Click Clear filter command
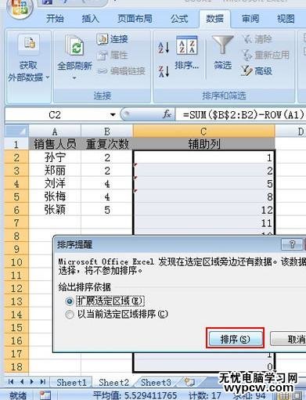 tap(257, 39)
